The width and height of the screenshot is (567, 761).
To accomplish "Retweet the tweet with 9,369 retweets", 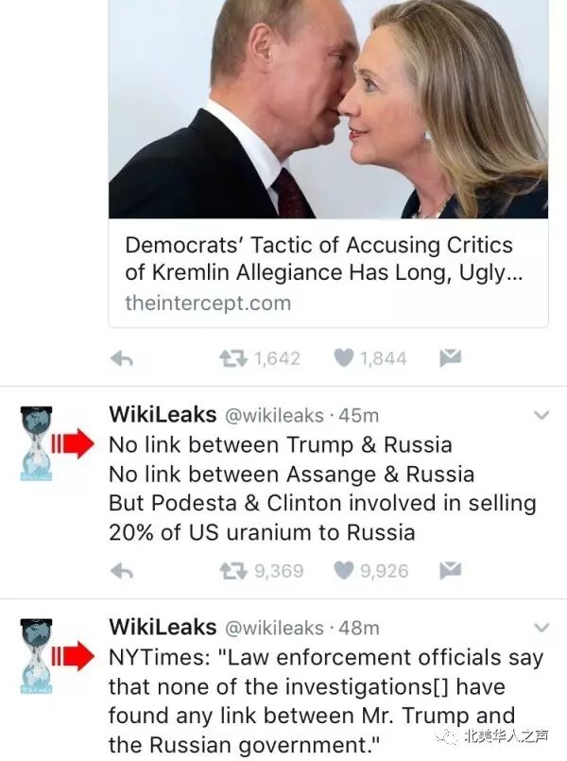I will tap(233, 571).
